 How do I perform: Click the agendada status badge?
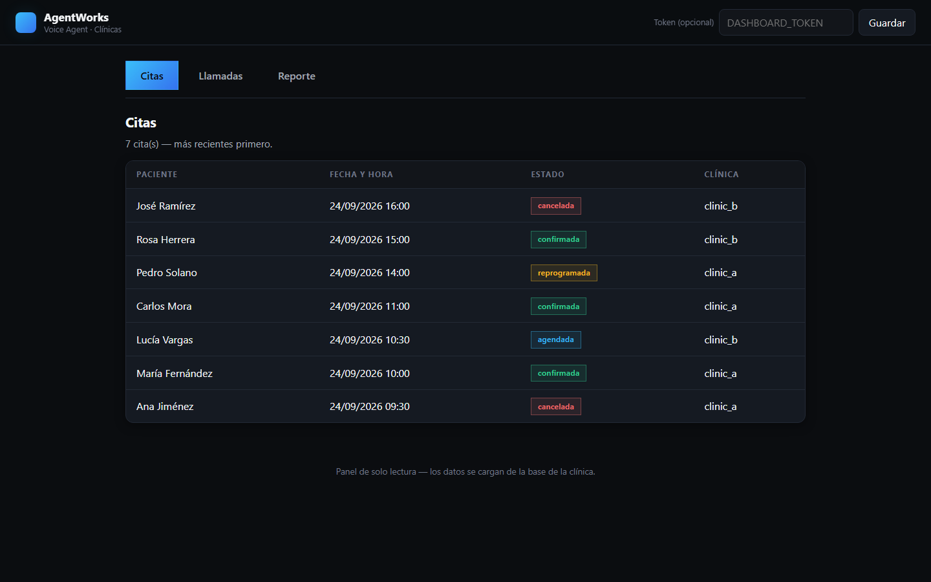point(556,339)
